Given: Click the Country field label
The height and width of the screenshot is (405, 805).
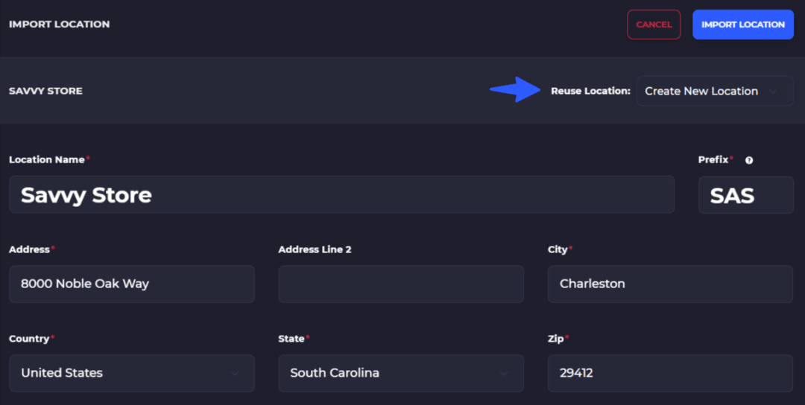Looking at the screenshot, I should pos(29,338).
